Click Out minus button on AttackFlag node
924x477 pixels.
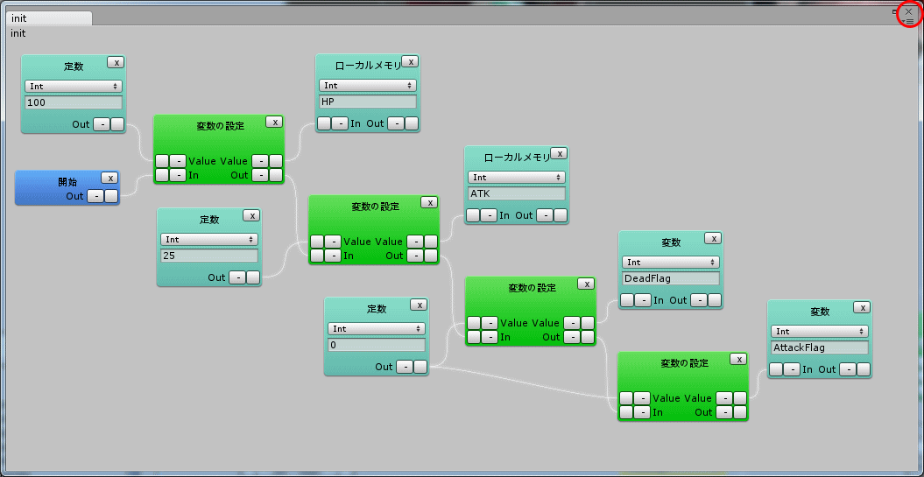pyautogui.click(x=848, y=369)
